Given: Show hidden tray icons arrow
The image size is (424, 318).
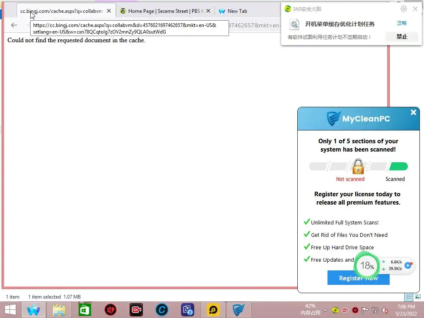Looking at the screenshot, I should pos(325,310).
